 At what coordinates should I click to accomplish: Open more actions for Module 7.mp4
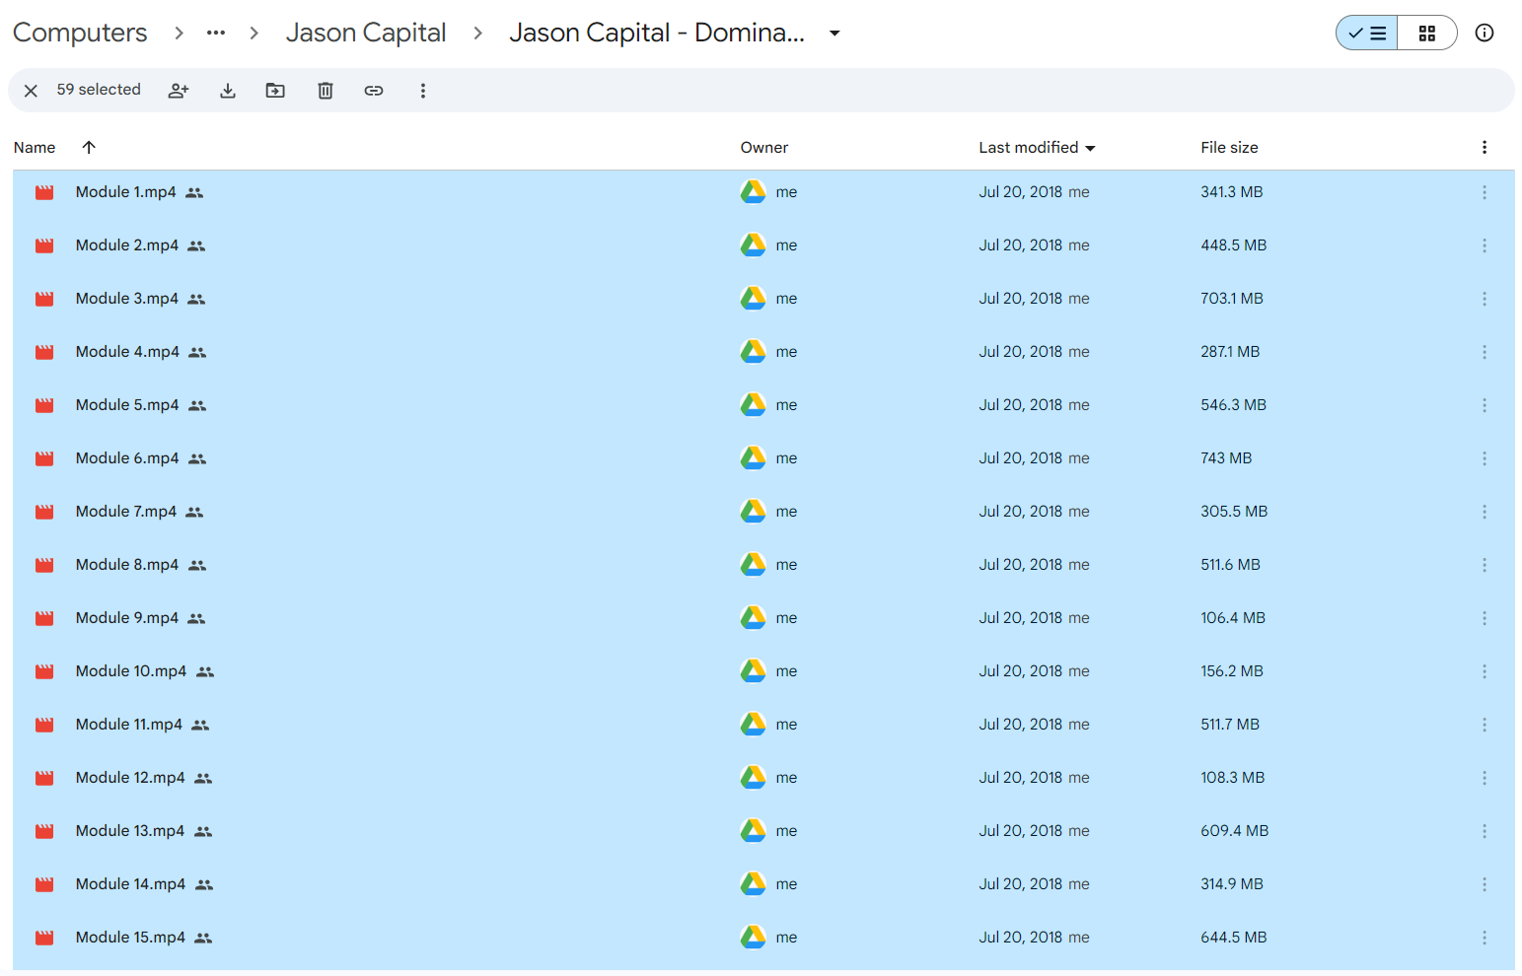click(x=1485, y=513)
